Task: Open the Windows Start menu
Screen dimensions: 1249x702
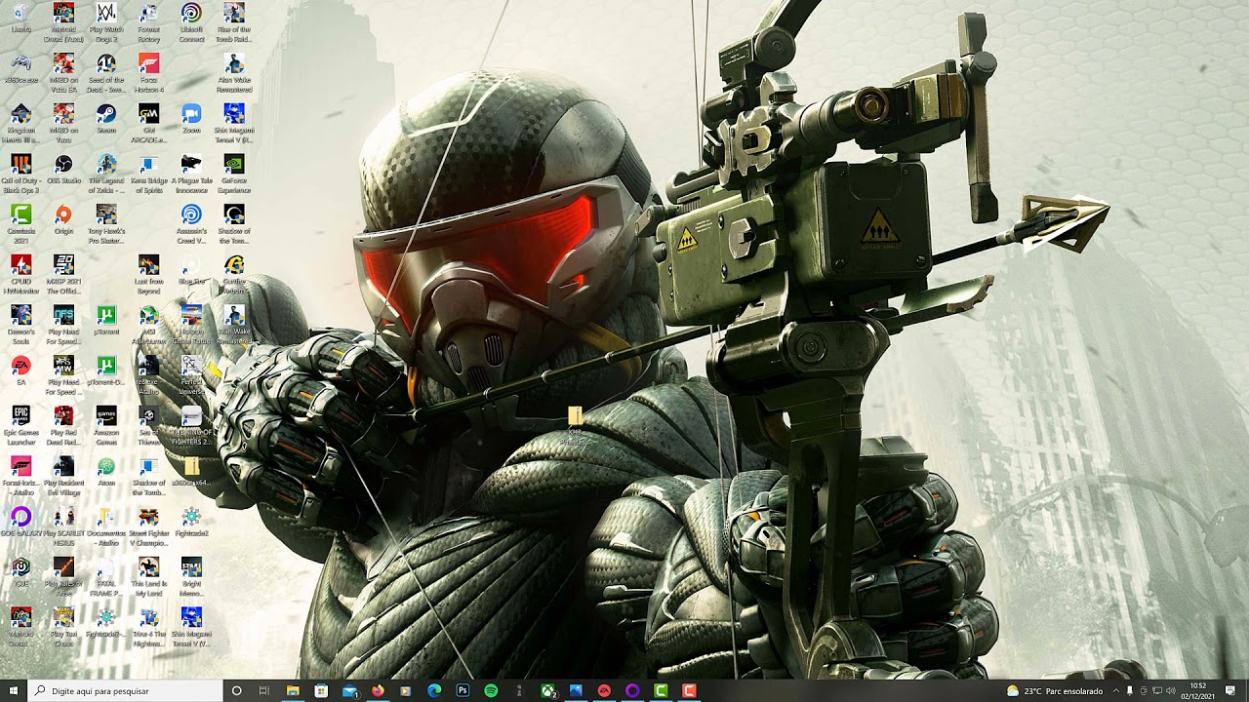Action: [14, 690]
